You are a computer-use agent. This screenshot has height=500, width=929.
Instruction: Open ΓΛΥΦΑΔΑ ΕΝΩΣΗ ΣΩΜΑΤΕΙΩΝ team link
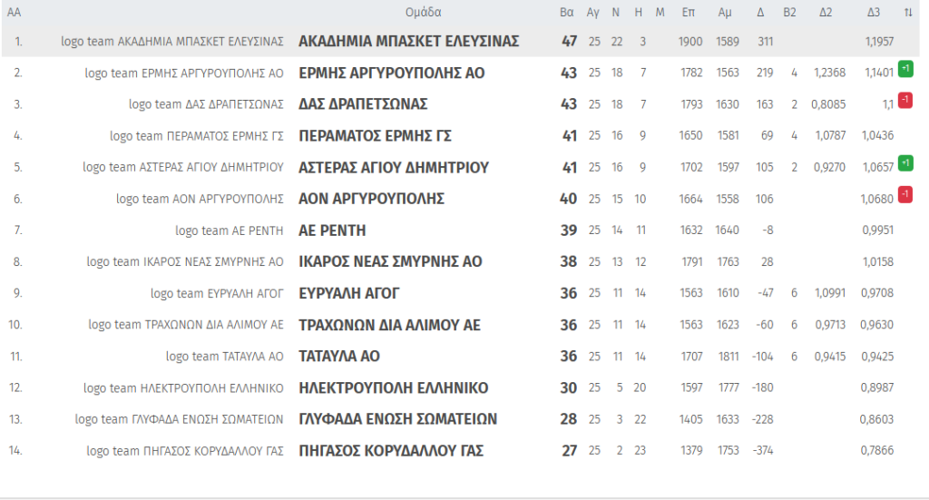click(x=397, y=419)
